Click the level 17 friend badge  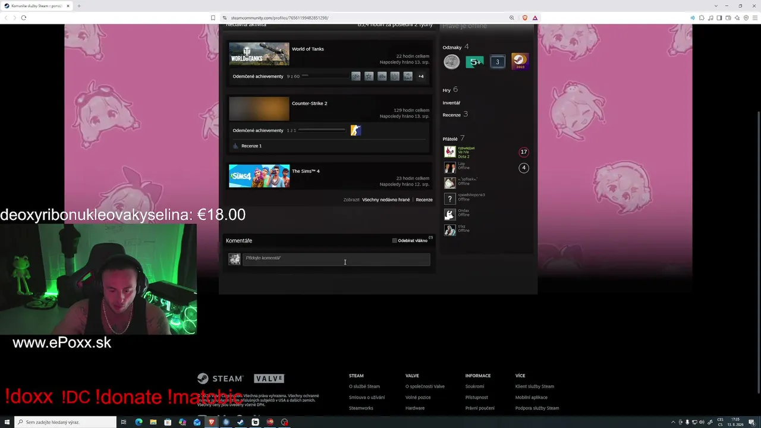point(524,152)
